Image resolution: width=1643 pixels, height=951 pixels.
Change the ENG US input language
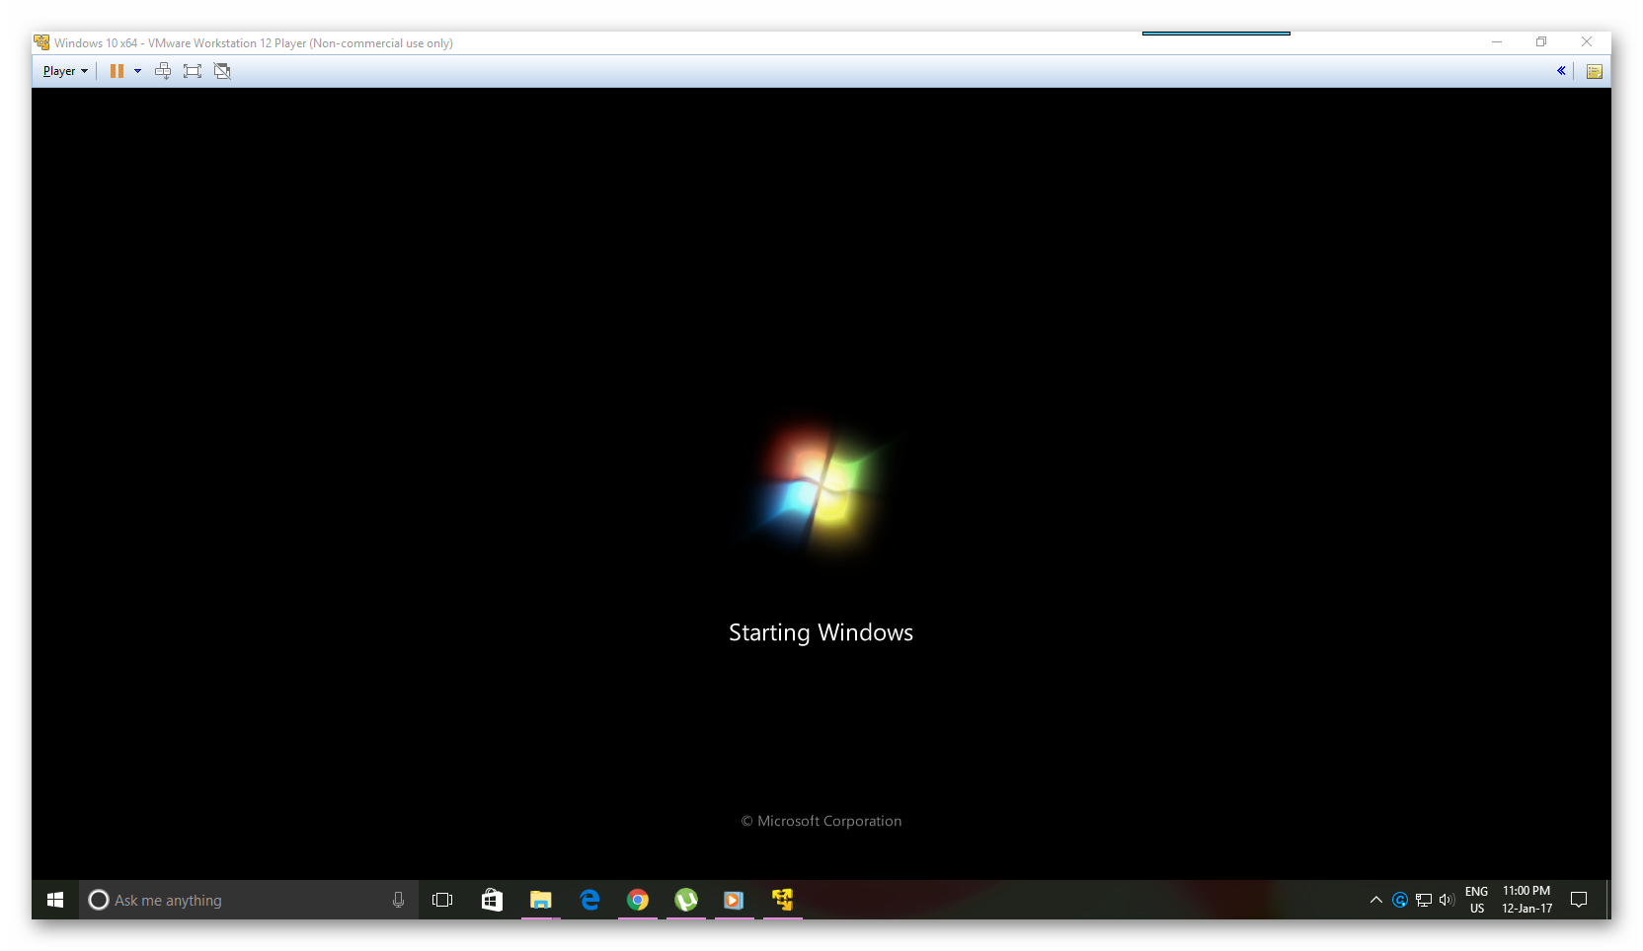point(1477,900)
